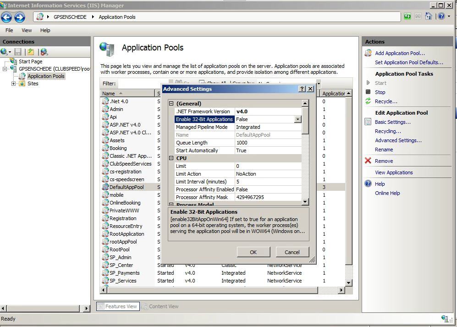Select the PrivateWWW pool icon
This screenshot has height=327, width=457.
105,211
